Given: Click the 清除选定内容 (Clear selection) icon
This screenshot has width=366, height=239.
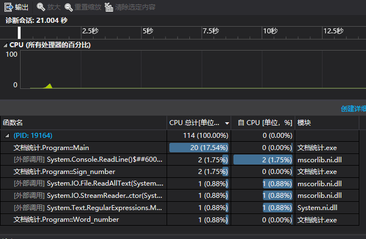Looking at the screenshot, I should 109,7.
